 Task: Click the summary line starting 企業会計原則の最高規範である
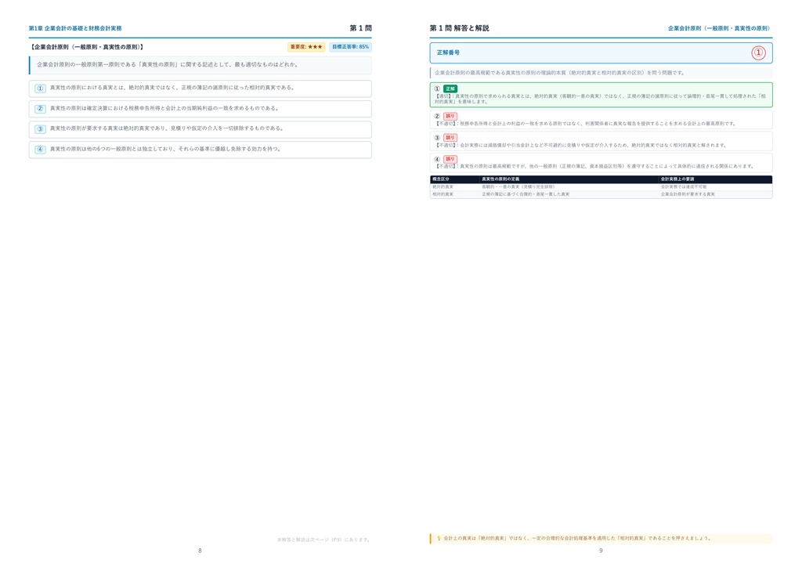559,73
